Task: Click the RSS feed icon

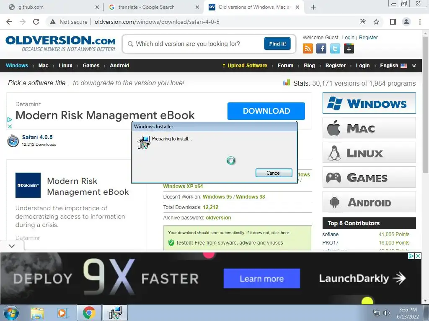Action: tap(308, 48)
